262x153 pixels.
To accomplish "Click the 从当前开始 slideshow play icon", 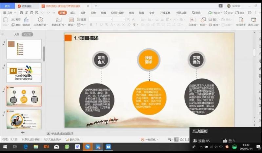I will (40, 20).
